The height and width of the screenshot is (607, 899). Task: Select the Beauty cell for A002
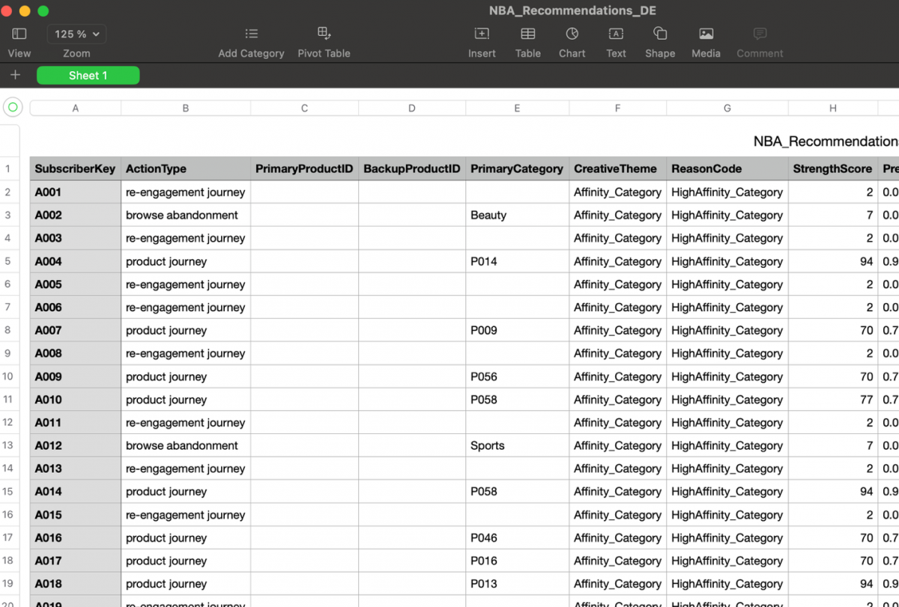tap(516, 215)
